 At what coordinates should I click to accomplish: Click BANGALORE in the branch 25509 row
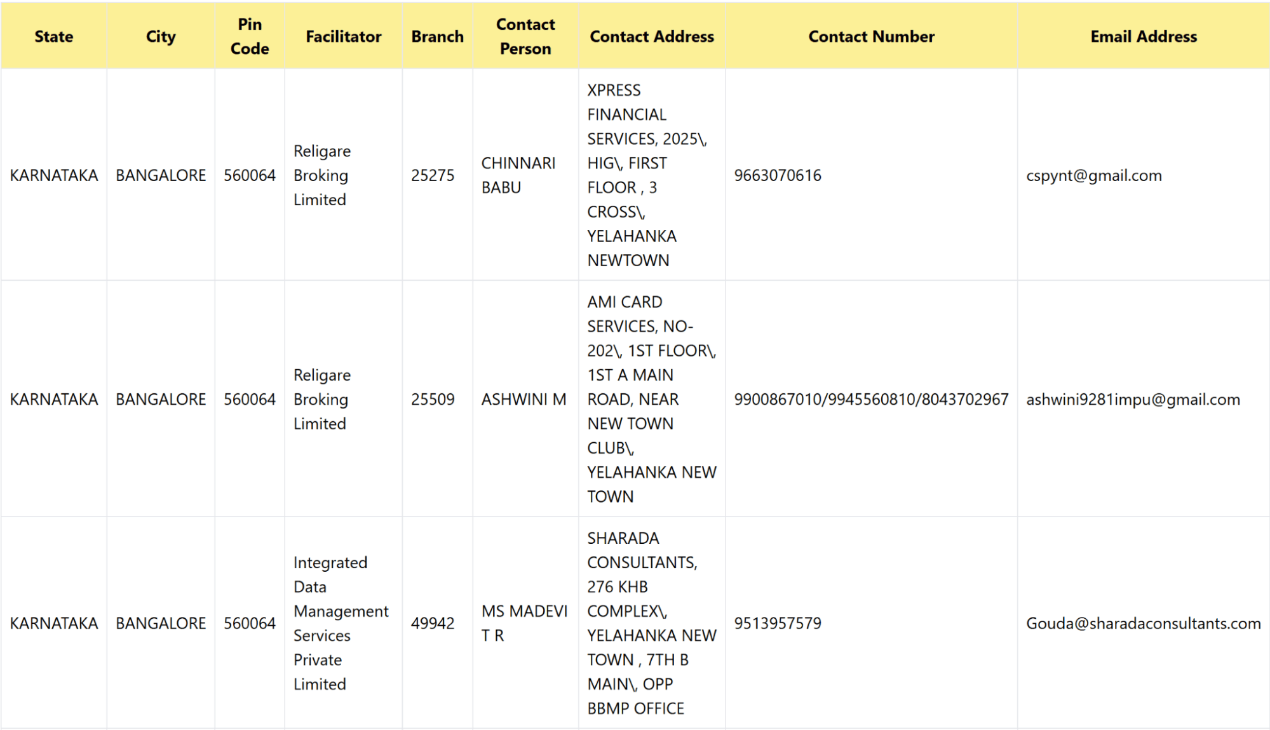[x=161, y=400]
